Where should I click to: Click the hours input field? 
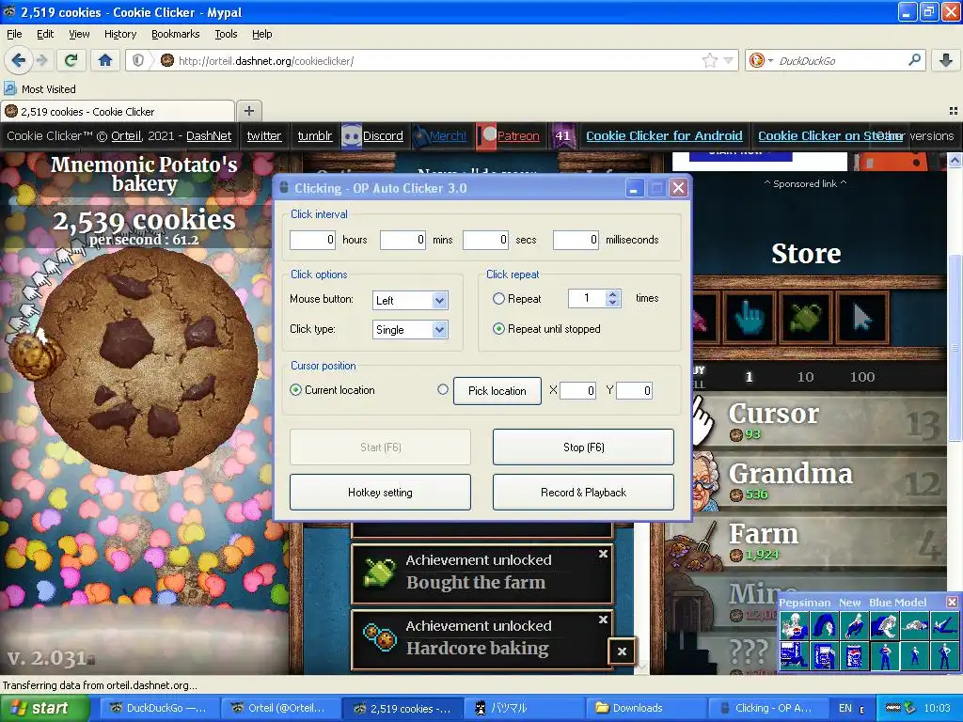click(312, 240)
